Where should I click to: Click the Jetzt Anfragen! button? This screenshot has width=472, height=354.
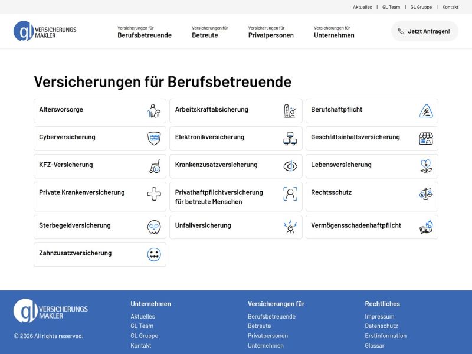424,31
